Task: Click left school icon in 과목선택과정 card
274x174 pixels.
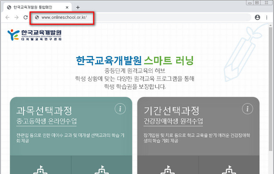Action: coord(40,169)
